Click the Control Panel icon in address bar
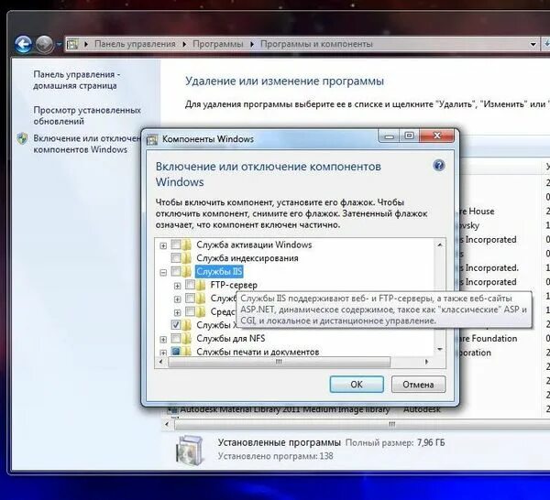The width and height of the screenshot is (550, 500). [72, 44]
